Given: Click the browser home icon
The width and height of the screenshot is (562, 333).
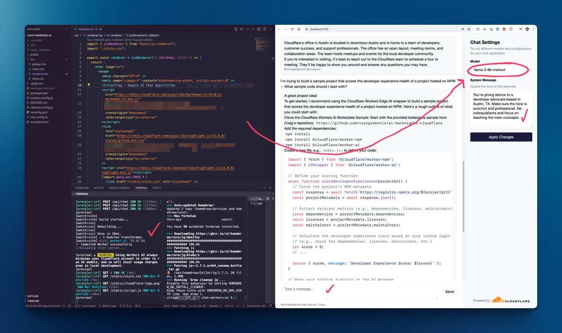Looking at the screenshot, I should pyautogui.click(x=299, y=29).
